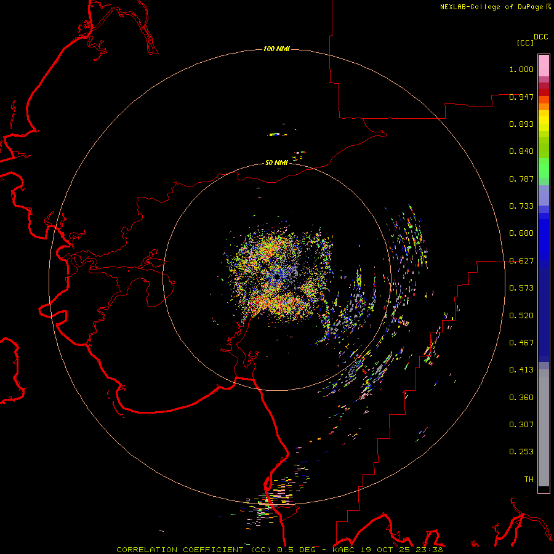Select the 0.627 color scale value

coord(521,261)
